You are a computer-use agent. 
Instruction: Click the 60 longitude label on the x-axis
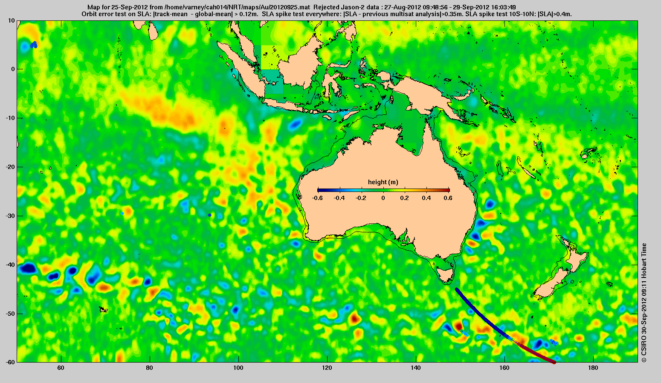point(61,368)
